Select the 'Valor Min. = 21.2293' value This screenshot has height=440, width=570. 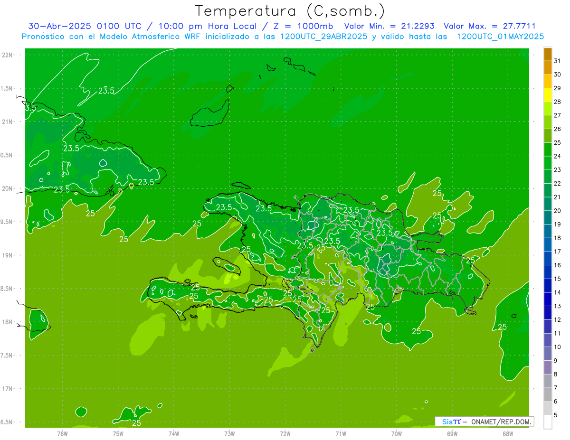coord(389,26)
